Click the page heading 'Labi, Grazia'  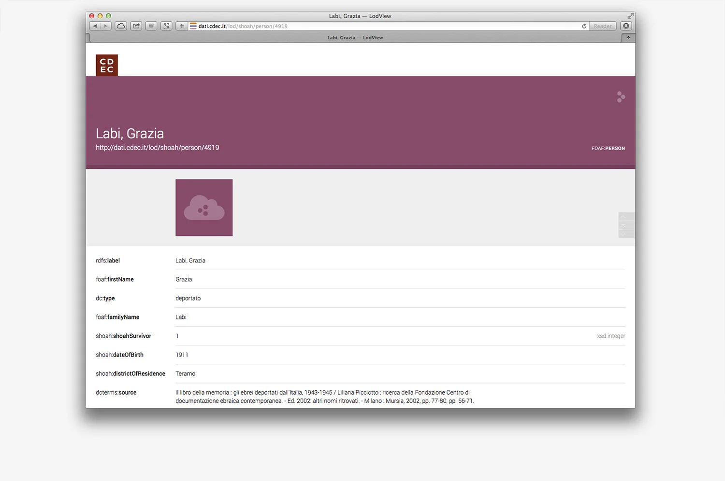[x=130, y=133]
